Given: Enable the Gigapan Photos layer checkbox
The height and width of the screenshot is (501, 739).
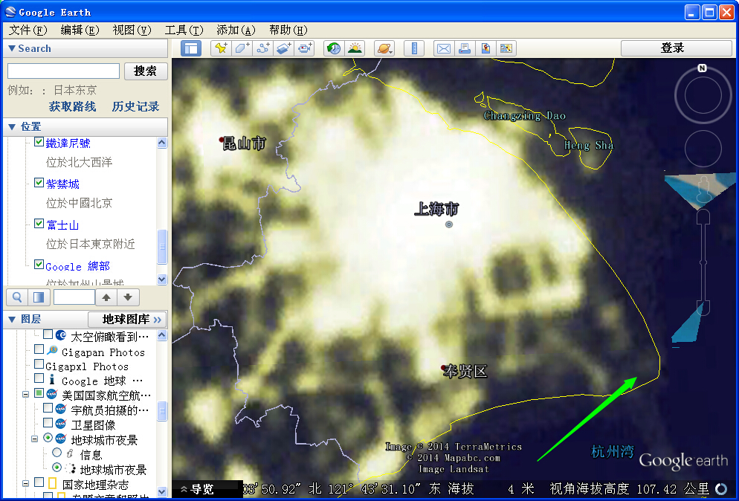Looking at the screenshot, I should [39, 349].
